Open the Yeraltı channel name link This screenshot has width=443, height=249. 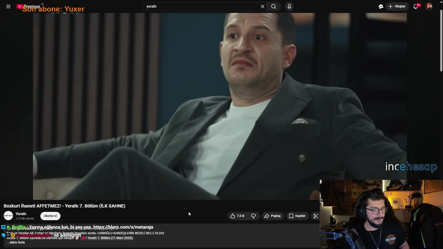[21, 214]
